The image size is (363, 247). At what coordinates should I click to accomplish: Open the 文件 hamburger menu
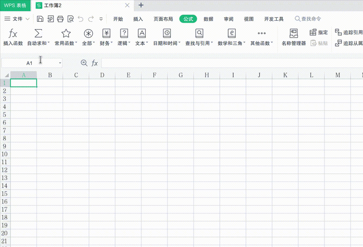tap(7, 19)
